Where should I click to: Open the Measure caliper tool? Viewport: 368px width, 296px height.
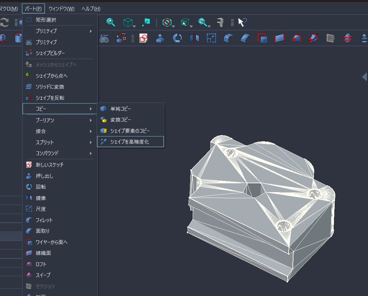pos(221,22)
